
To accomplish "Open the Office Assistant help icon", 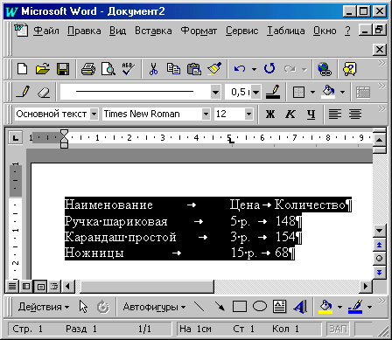I will tap(349, 69).
